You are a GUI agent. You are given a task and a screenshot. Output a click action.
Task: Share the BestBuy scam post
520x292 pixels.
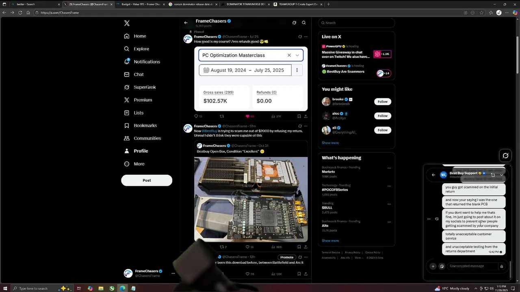click(x=305, y=247)
